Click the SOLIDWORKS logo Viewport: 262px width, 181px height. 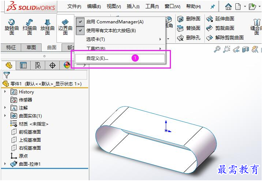click(31, 7)
